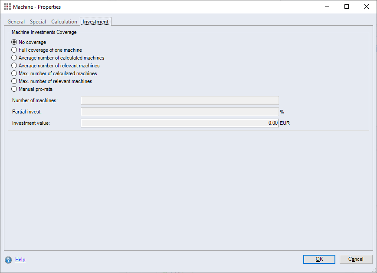Choose Full coverage of one machine
Viewport: 377px width, 273px height.
(14, 50)
